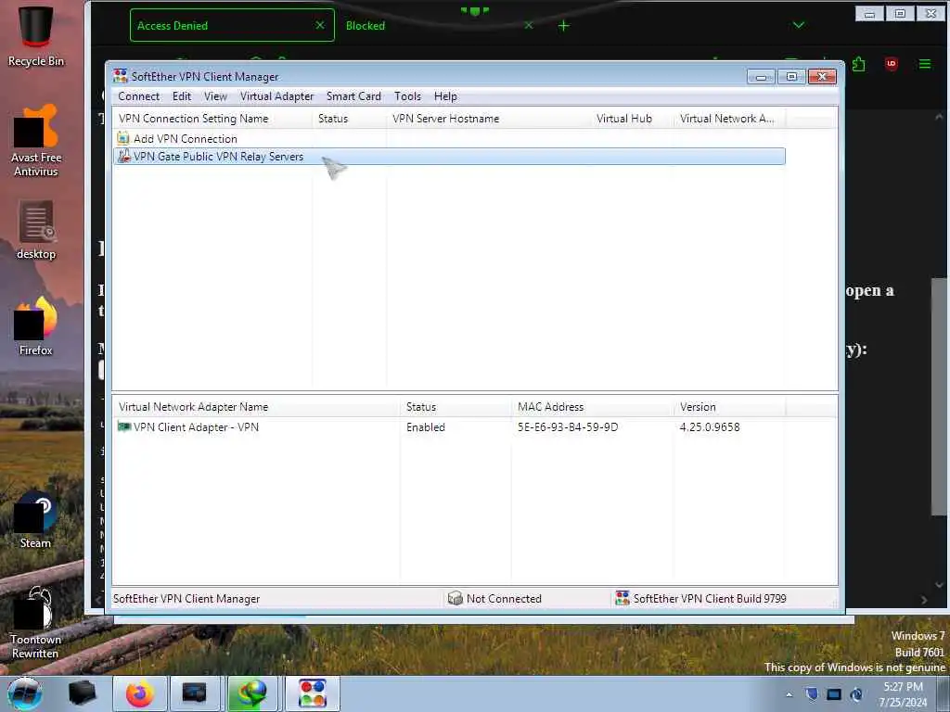The image size is (950, 712).
Task: Sort by Version column header
Action: coord(729,407)
